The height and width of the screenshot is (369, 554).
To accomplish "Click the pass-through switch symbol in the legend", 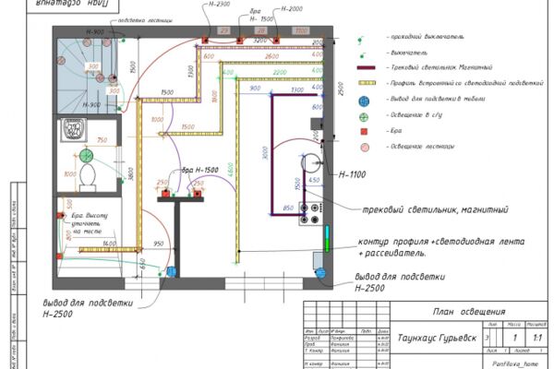I will pos(360,41).
